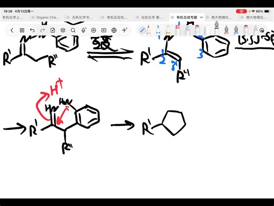Open the page thumbnails grid view
This screenshot has width=274, height=206.
[x=22, y=30]
